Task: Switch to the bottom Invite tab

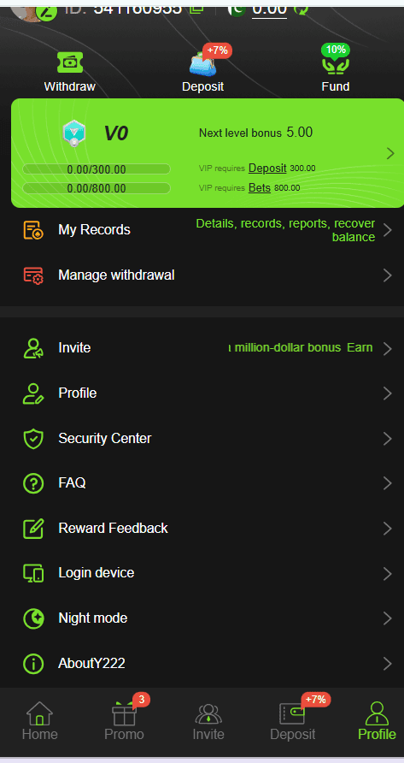Action: pos(208,722)
